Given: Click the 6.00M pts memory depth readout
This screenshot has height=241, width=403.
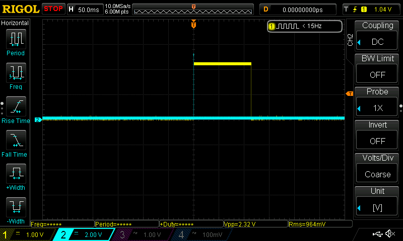Looking at the screenshot, I should [117, 12].
